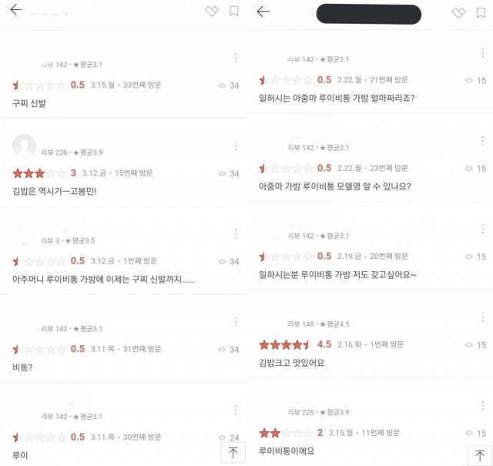This screenshot has height=466, width=493.
Task: Open more options for 김밥크고 맛있어요 review
Action: [x=483, y=317]
